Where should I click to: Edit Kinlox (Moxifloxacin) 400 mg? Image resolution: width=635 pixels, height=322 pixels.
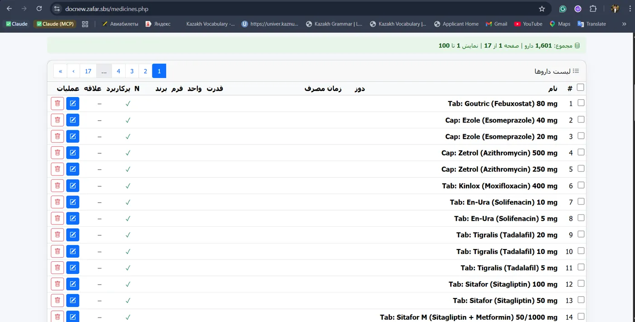point(73,185)
